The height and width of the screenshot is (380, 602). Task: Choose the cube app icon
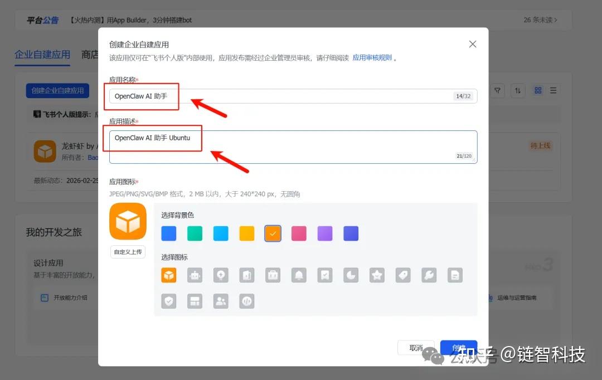click(169, 275)
